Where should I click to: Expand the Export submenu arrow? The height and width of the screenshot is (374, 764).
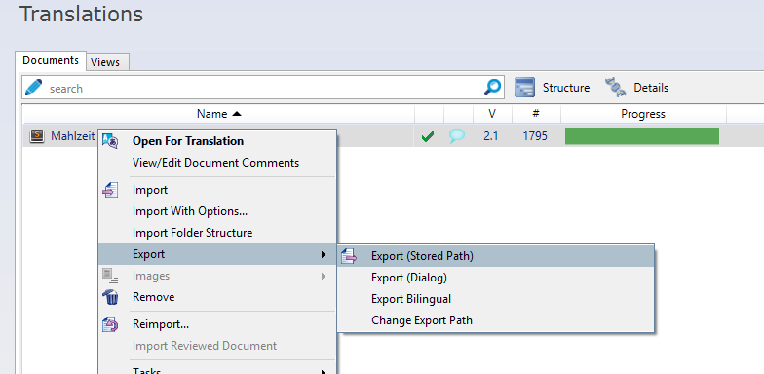[x=324, y=254]
